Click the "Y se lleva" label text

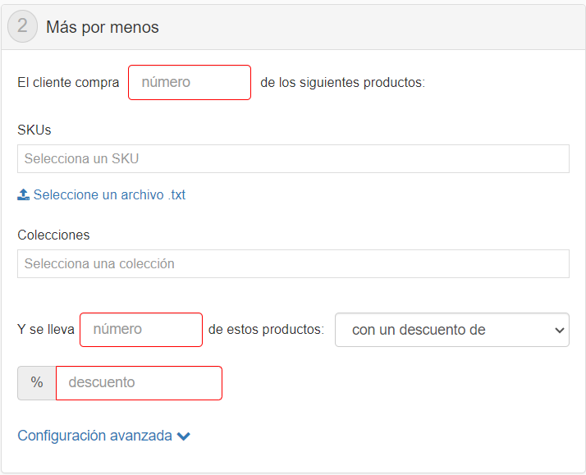[46, 330]
